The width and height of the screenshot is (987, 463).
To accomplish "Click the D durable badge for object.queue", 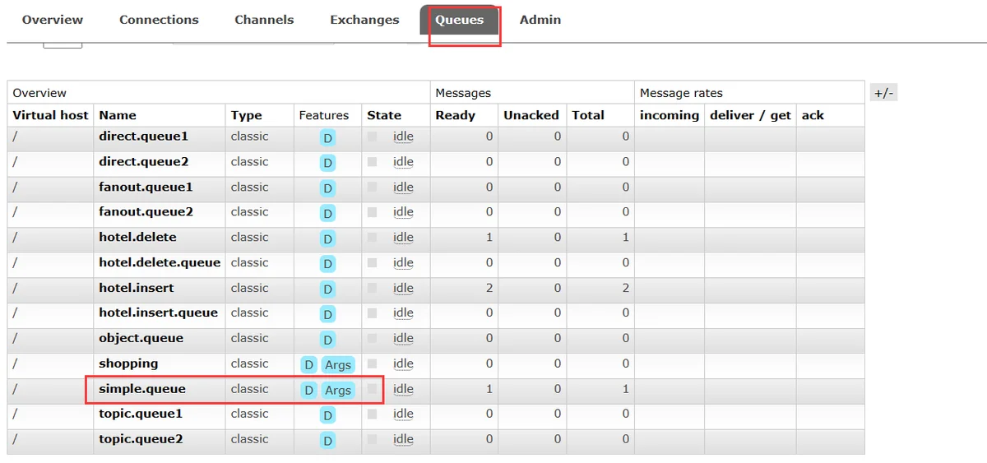I will [x=327, y=340].
